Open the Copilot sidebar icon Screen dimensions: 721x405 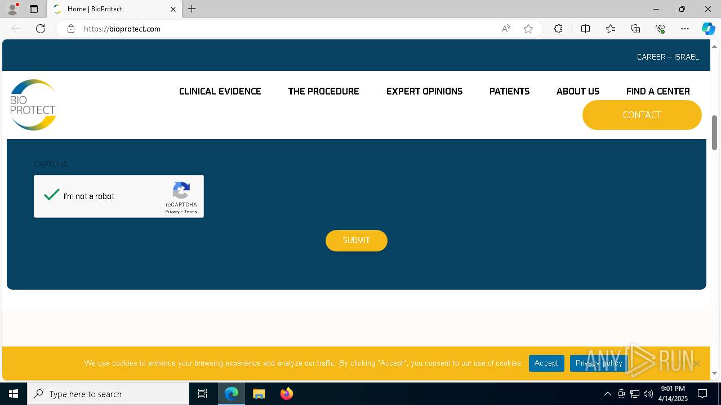click(x=708, y=29)
